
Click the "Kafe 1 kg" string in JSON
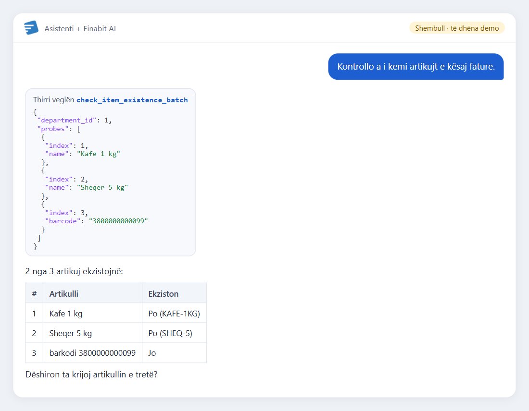pyautogui.click(x=99, y=154)
